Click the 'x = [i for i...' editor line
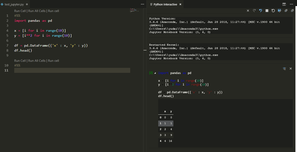The height and width of the screenshot is (152, 297). pos(40,30)
